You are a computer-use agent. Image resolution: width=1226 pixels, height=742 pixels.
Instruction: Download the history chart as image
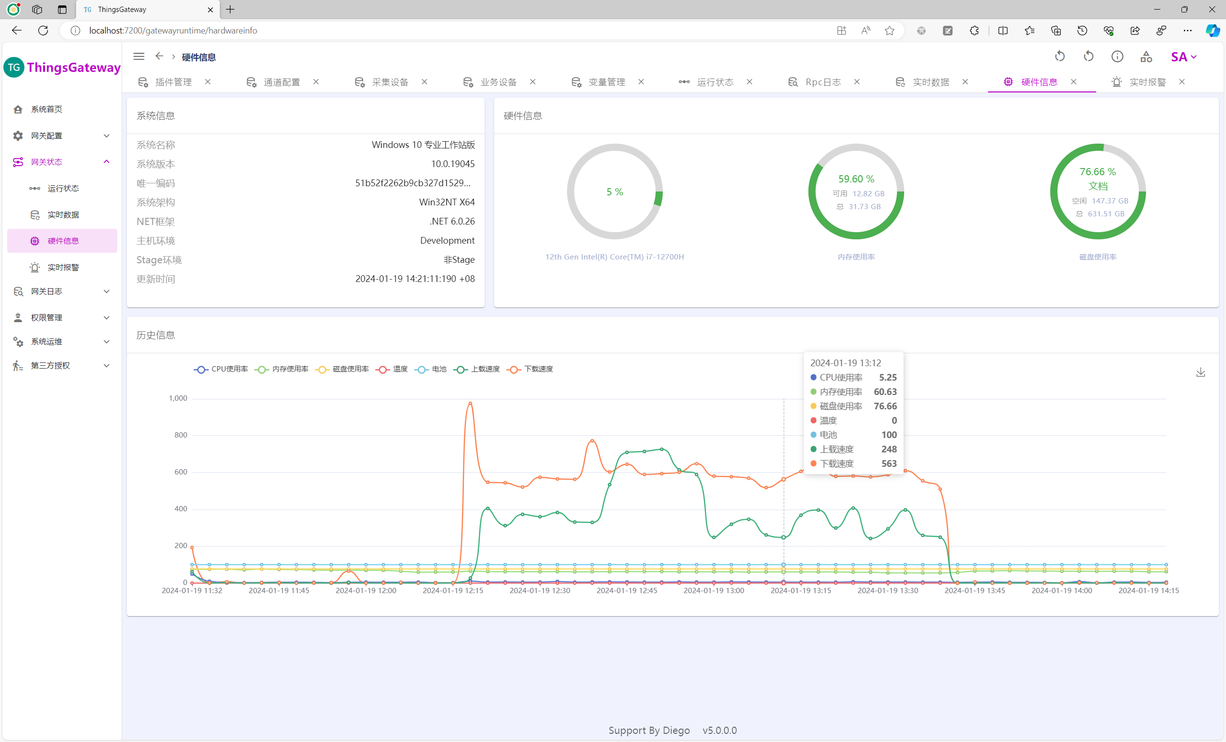(1200, 372)
